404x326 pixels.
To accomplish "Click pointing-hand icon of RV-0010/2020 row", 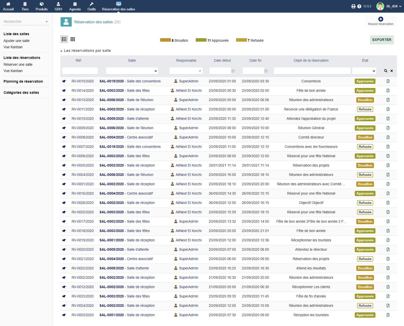I will tap(64, 119).
